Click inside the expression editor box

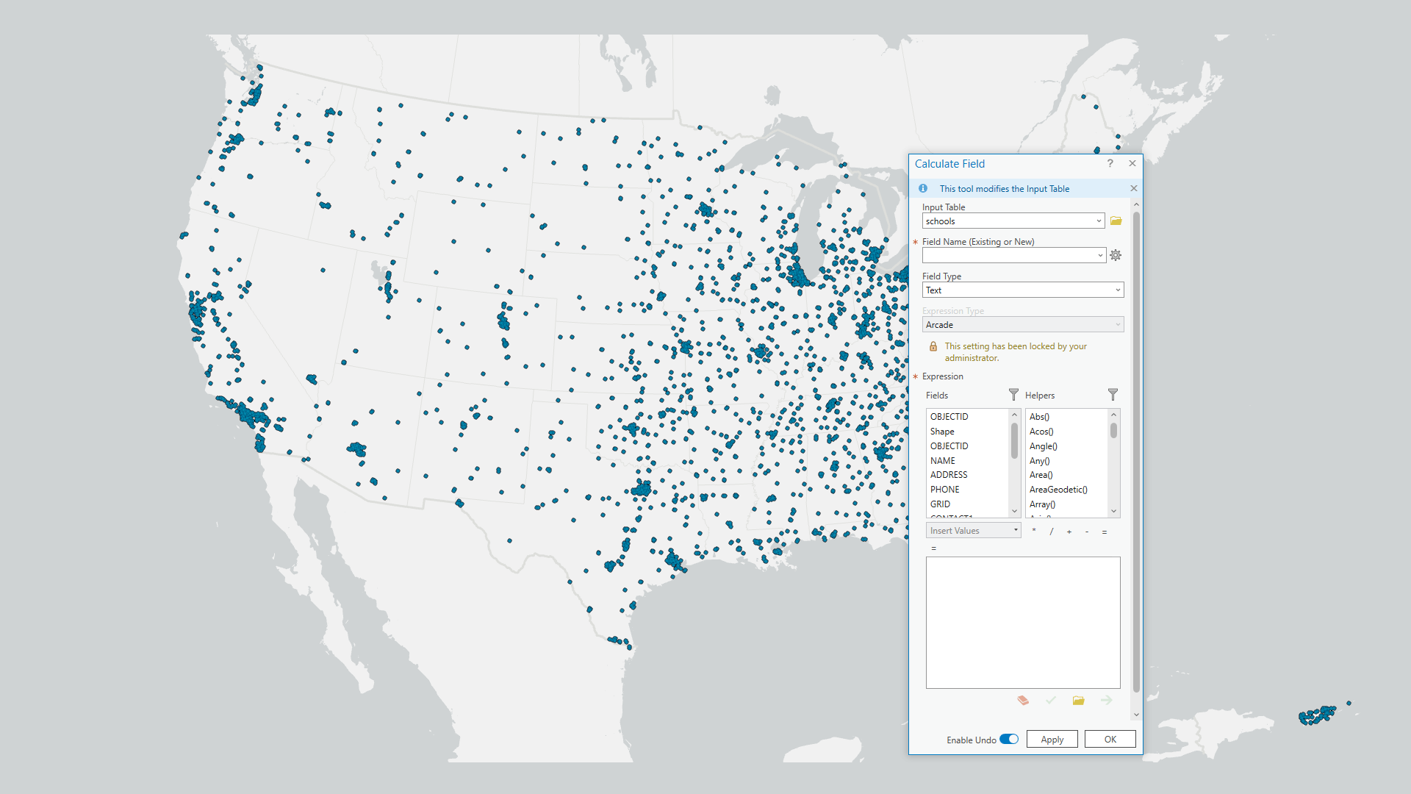(1023, 621)
